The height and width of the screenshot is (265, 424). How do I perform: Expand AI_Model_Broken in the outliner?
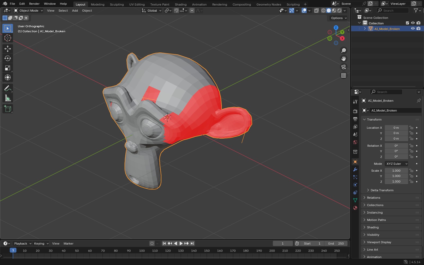click(365, 29)
